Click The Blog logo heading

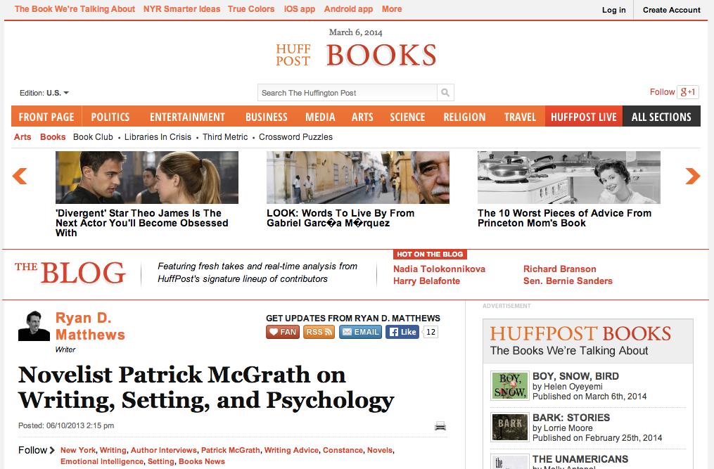point(70,274)
